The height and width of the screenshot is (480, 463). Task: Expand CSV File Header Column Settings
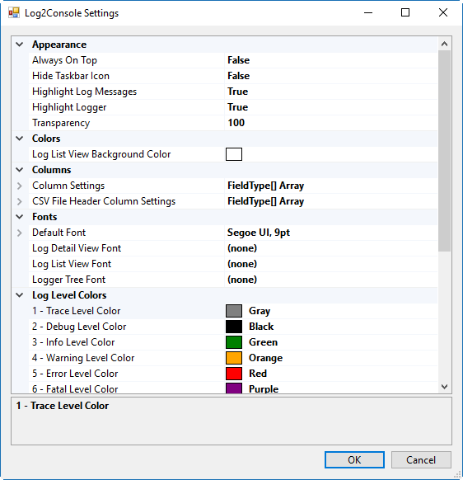point(20,201)
